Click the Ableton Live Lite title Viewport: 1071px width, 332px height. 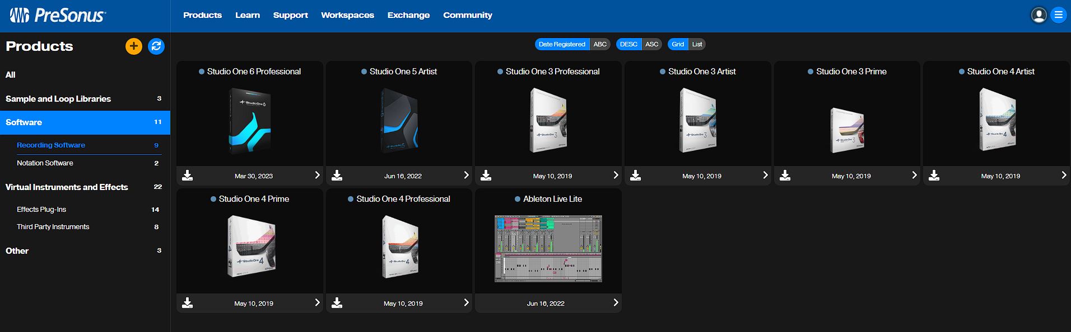click(552, 199)
